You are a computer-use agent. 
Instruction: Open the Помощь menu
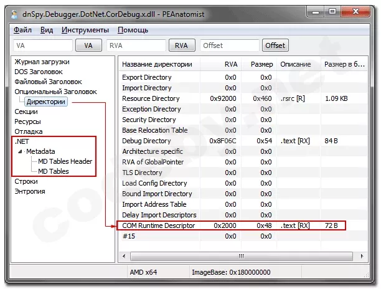click(x=133, y=30)
